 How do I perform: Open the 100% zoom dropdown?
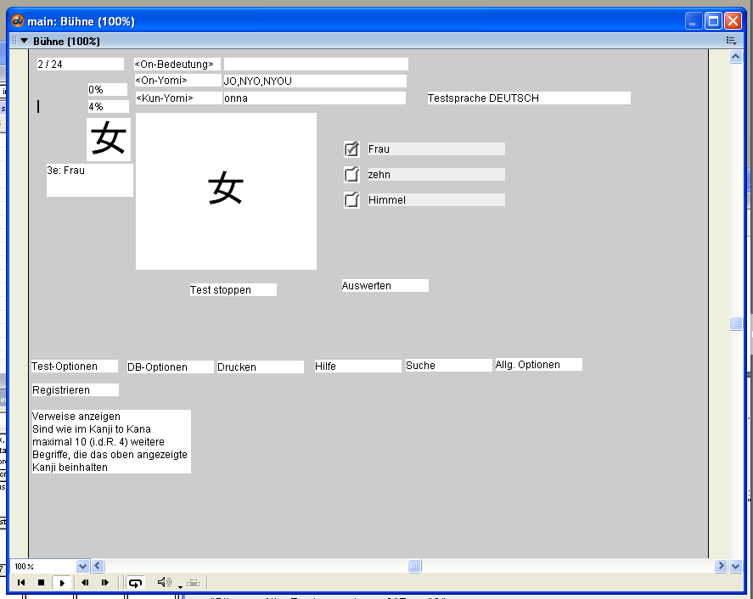[82, 566]
